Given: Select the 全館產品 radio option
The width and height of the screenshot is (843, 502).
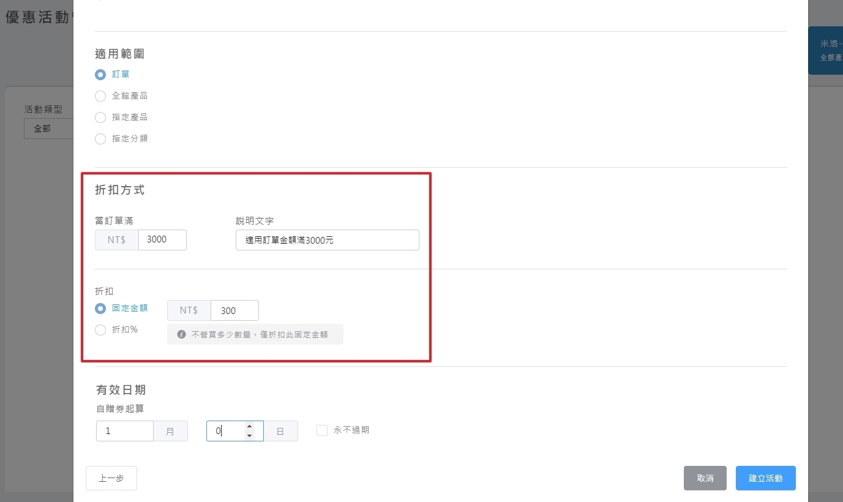Looking at the screenshot, I should coord(100,96).
